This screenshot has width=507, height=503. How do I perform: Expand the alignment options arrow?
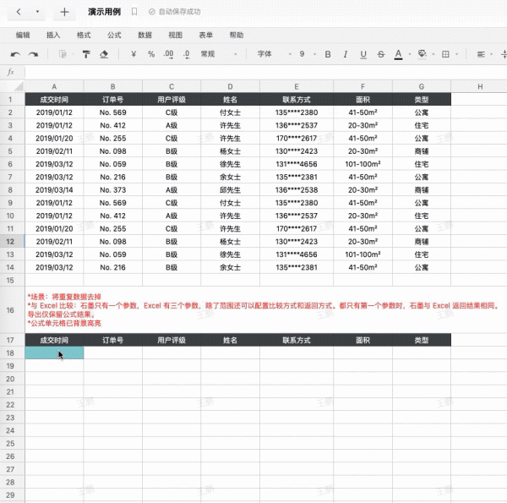point(492,54)
